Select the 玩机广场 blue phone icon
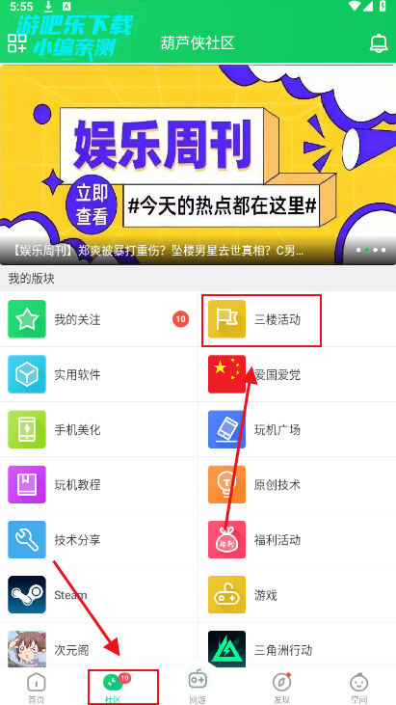 (x=226, y=429)
